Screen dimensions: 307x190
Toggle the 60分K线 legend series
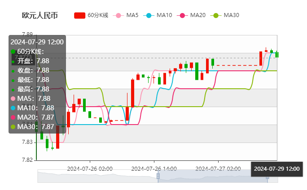(x=91, y=15)
